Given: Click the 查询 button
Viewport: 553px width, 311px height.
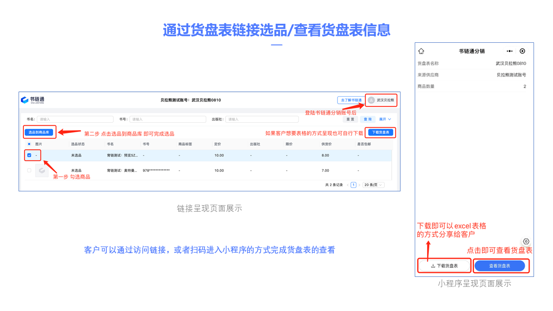Looking at the screenshot, I should (367, 119).
